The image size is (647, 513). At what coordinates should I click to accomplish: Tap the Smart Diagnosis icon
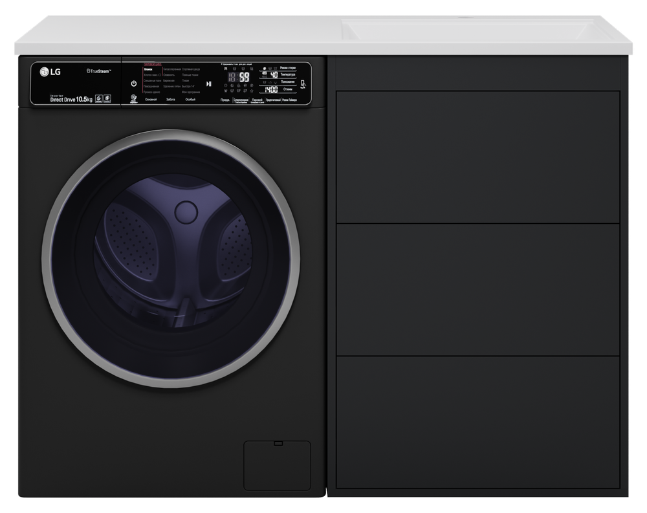(134, 99)
